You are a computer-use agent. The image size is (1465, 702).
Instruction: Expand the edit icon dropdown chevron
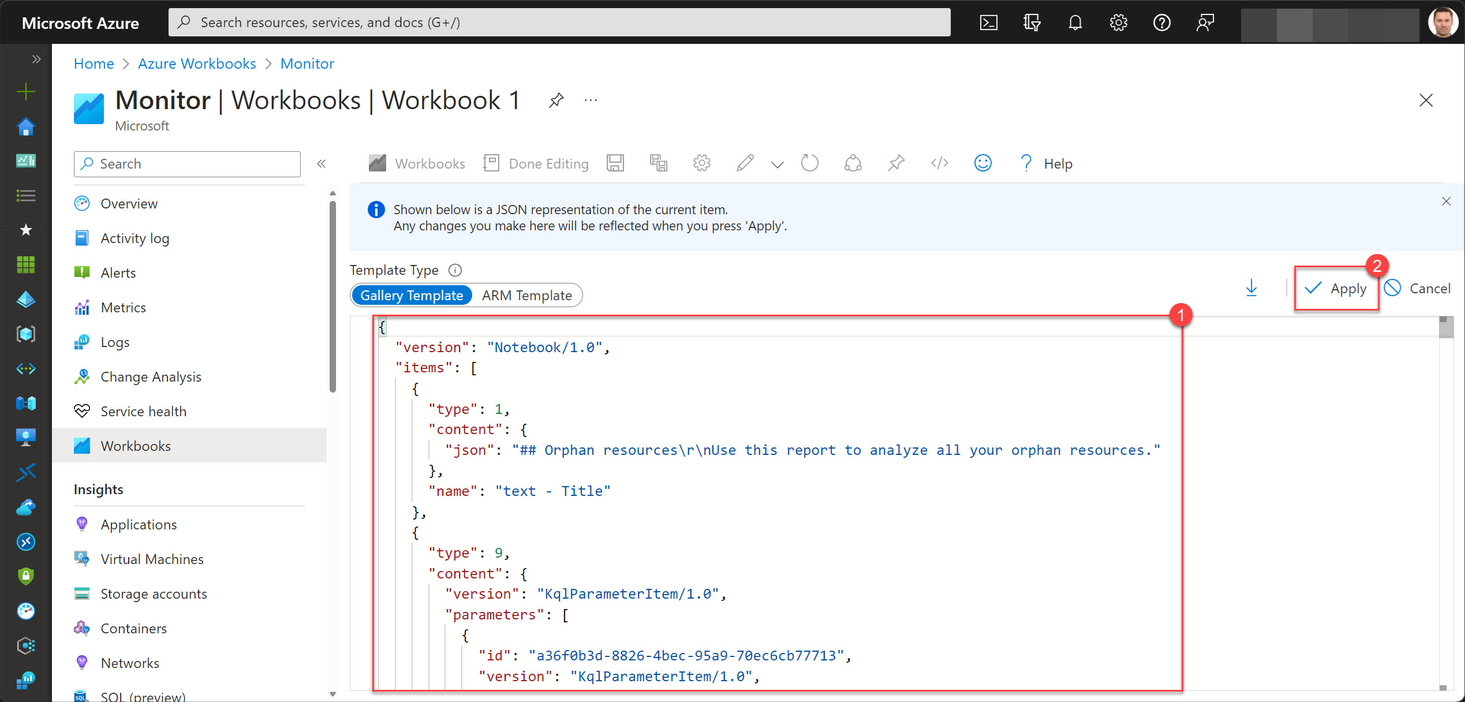(777, 164)
